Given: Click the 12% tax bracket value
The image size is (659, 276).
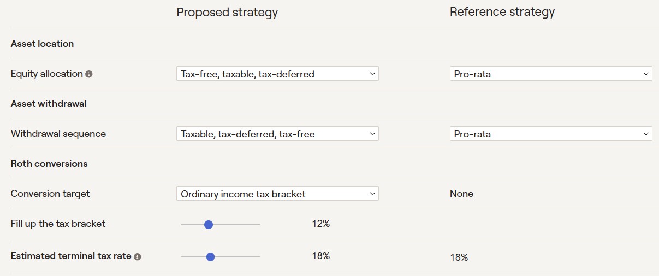Looking at the screenshot, I should click(x=322, y=224).
